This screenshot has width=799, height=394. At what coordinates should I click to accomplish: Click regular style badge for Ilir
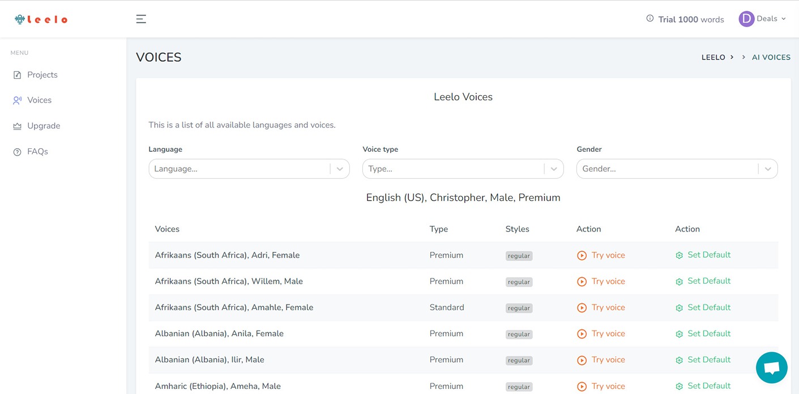[x=519, y=361]
